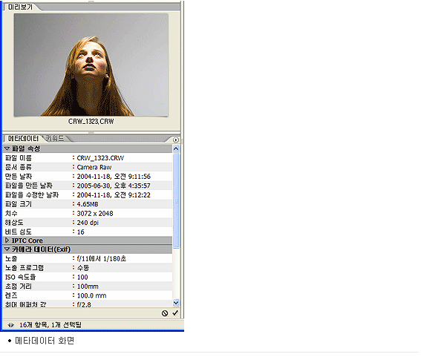Click the scrollbar down arrow in metadata panel
Screen dimensions: 421x357
coord(176,303)
